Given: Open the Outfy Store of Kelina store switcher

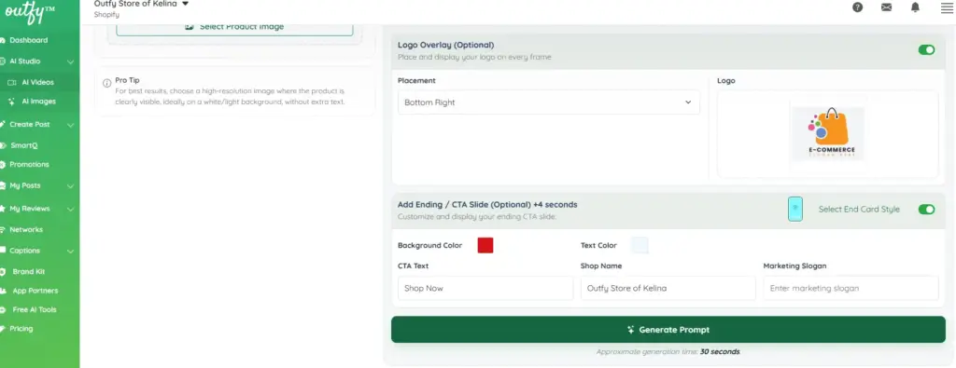Looking at the screenshot, I should (142, 4).
